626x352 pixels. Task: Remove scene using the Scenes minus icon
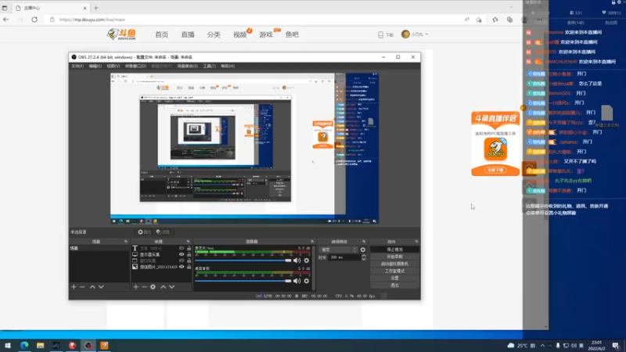(82, 286)
